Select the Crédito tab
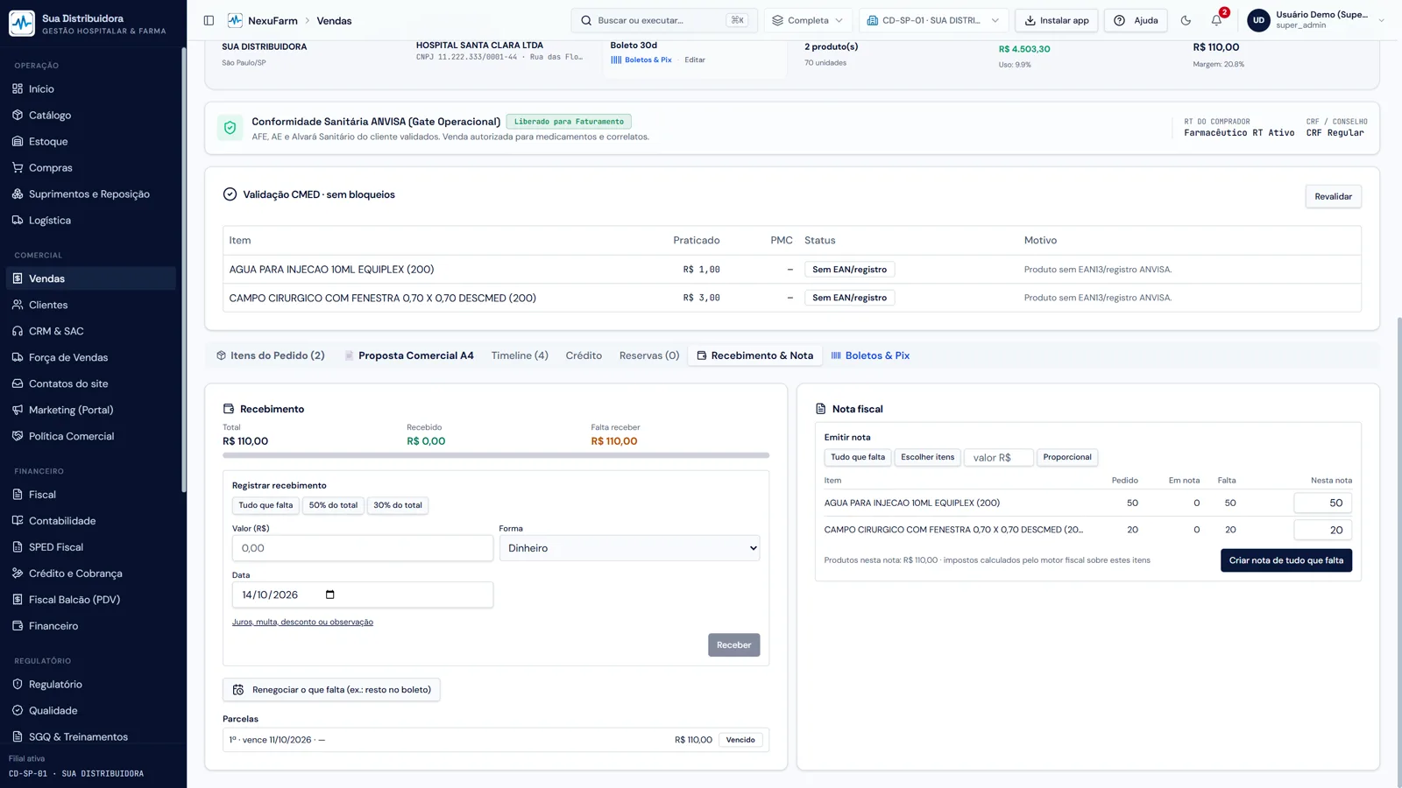The width and height of the screenshot is (1402, 788). click(x=584, y=355)
